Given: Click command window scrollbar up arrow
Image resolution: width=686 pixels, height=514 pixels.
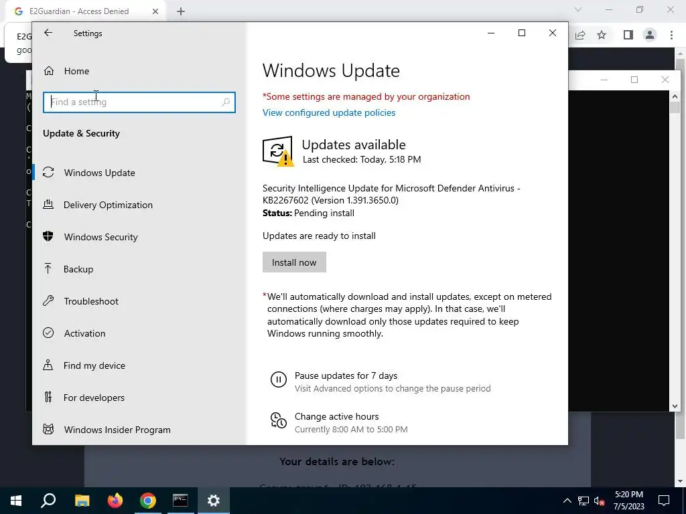Looking at the screenshot, I should pyautogui.click(x=675, y=96).
